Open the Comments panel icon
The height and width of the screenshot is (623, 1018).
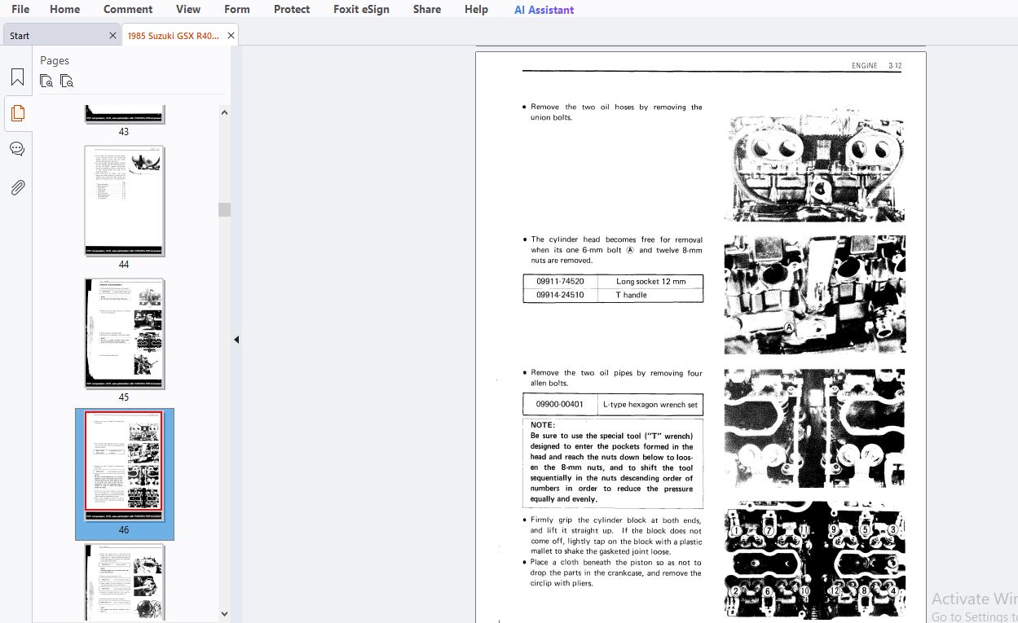[x=17, y=149]
